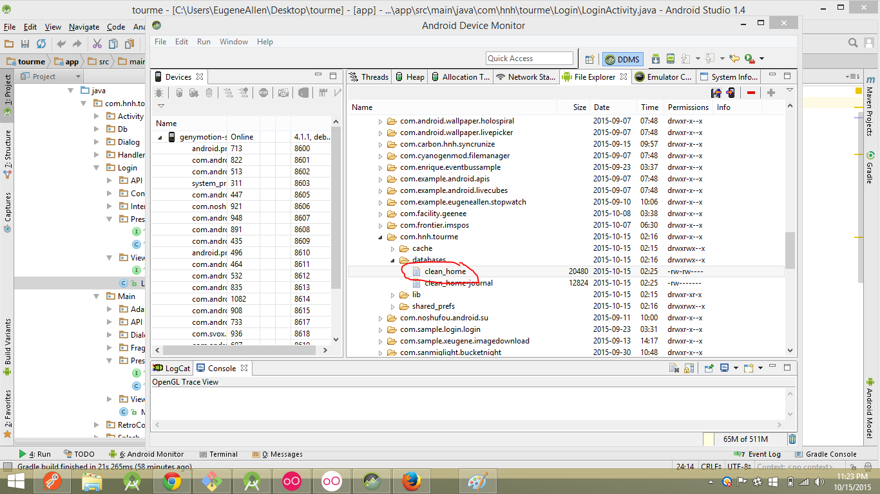Click the plus new folder icon
Viewport: 880px width, 494px height.
(x=771, y=93)
